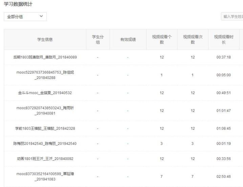
Task: Select student entry ending in 201840089
Action: [45, 57]
